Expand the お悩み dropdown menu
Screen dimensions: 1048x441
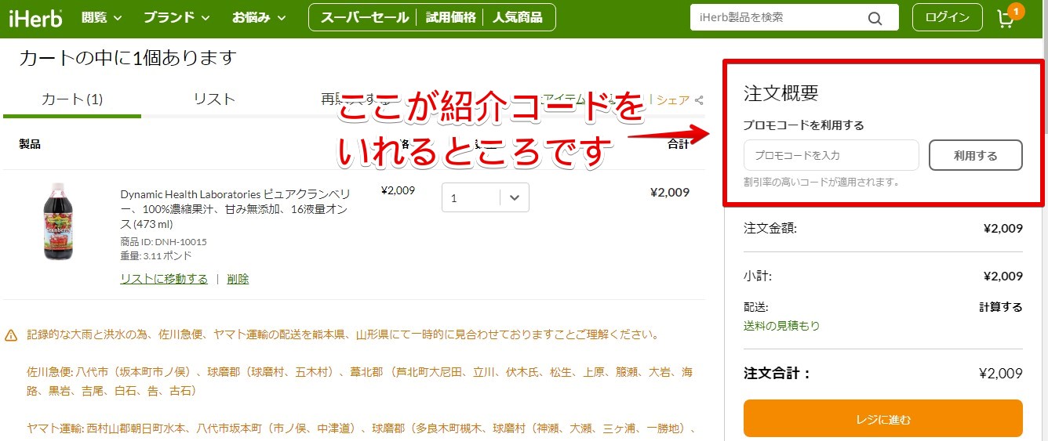coord(259,17)
